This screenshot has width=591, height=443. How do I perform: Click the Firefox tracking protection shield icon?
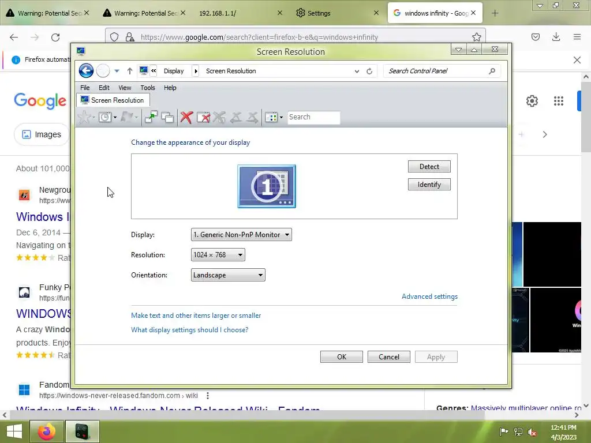[x=114, y=37]
